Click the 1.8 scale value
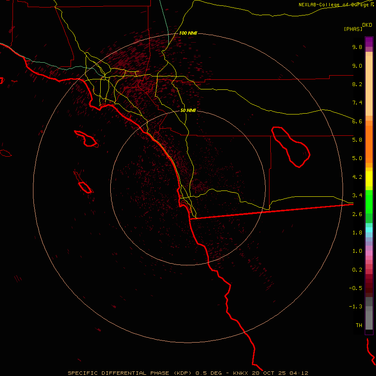Screen dimensions: 376x376 point(357,233)
